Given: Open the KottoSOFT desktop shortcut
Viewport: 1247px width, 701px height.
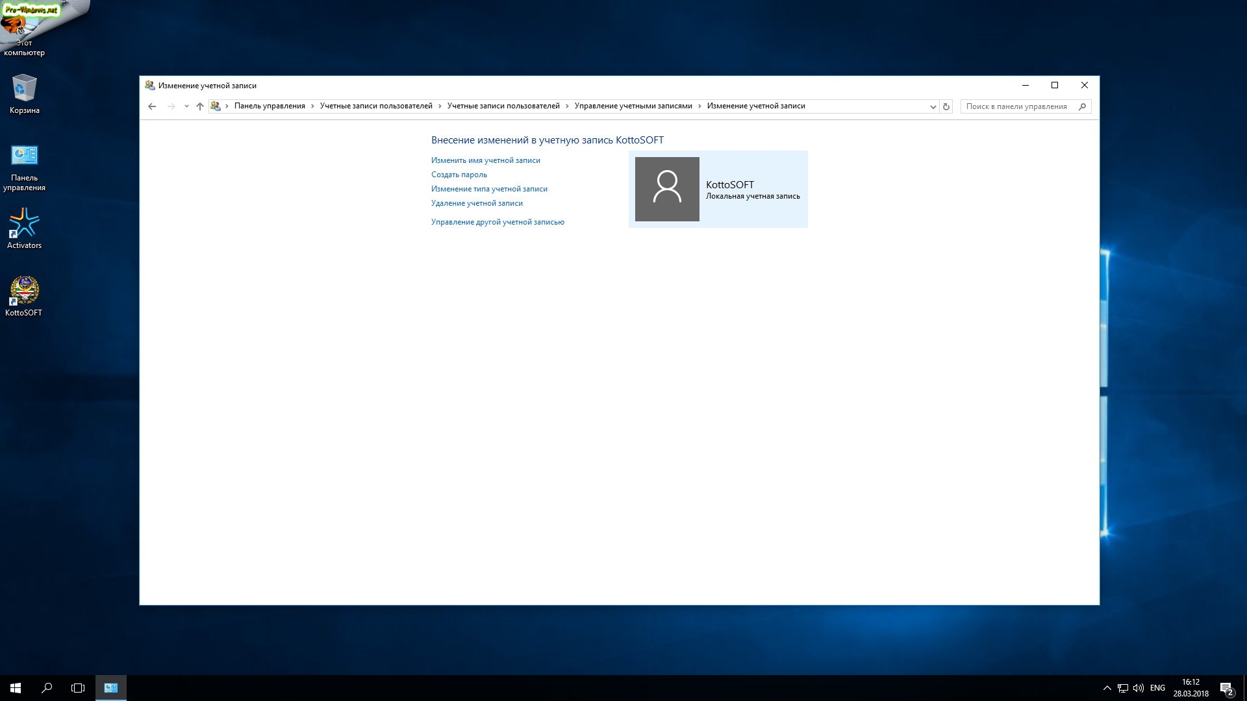Looking at the screenshot, I should (24, 295).
